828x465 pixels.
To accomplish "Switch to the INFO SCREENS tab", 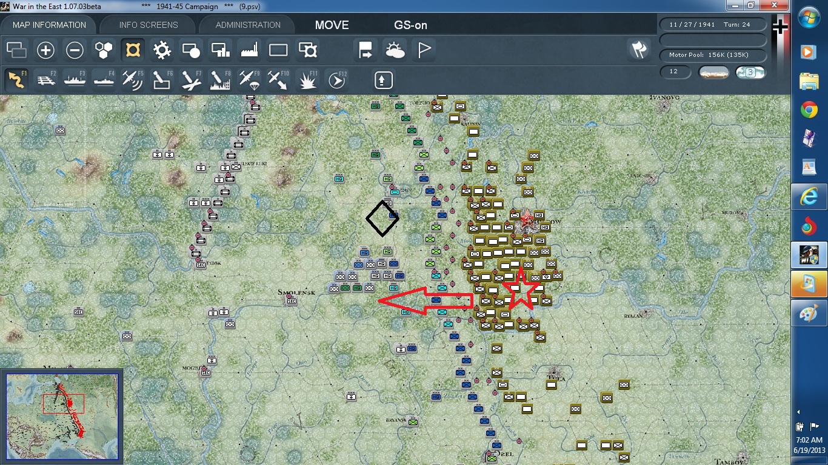I will 149,25.
